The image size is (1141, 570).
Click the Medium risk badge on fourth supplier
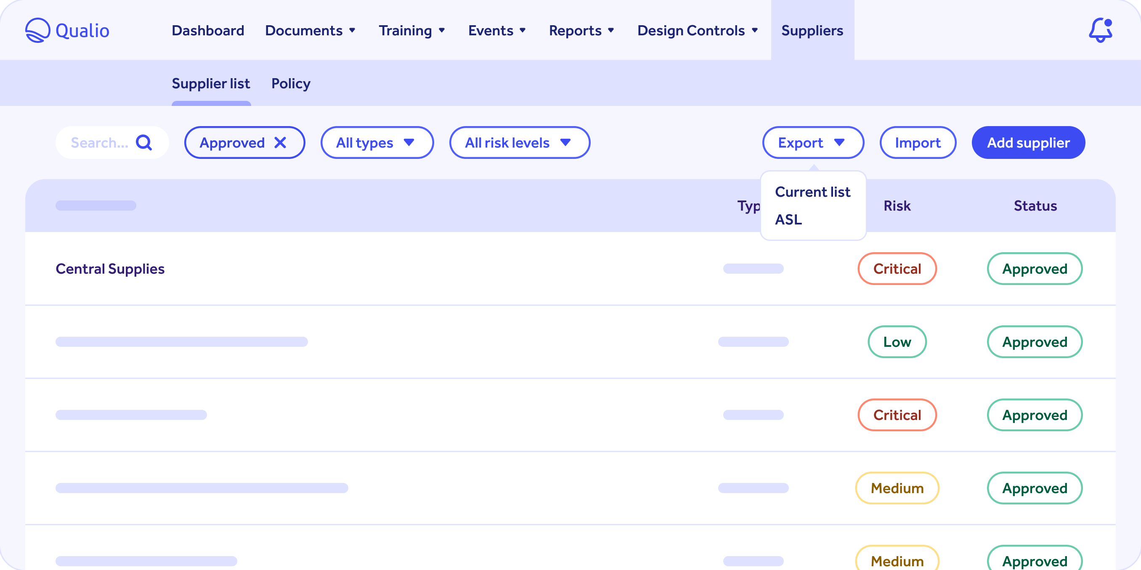pos(897,487)
